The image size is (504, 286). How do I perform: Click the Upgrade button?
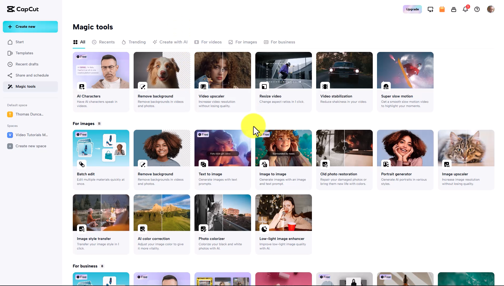tap(412, 9)
